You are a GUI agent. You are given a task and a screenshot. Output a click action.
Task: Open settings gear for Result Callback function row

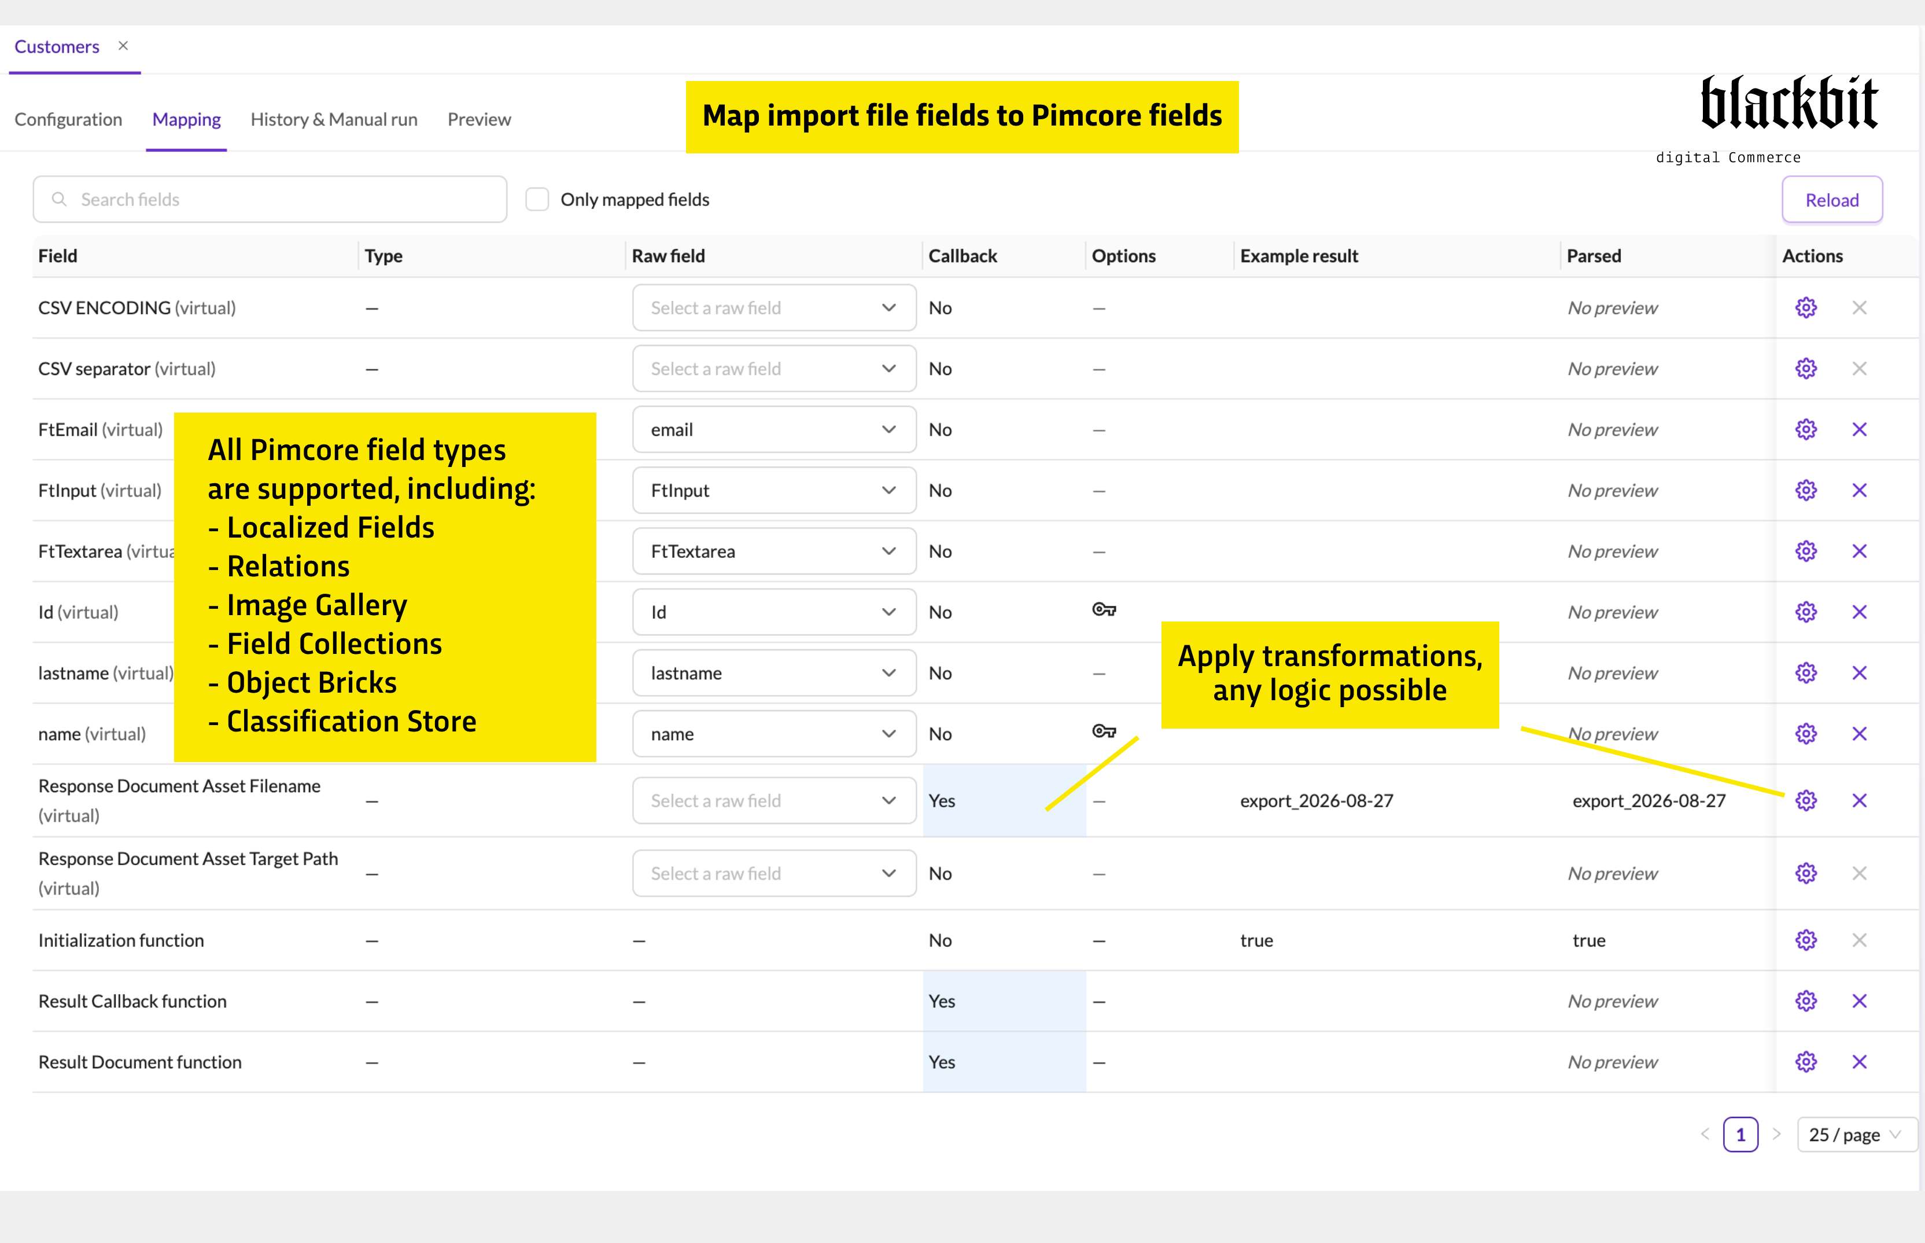point(1806,1001)
